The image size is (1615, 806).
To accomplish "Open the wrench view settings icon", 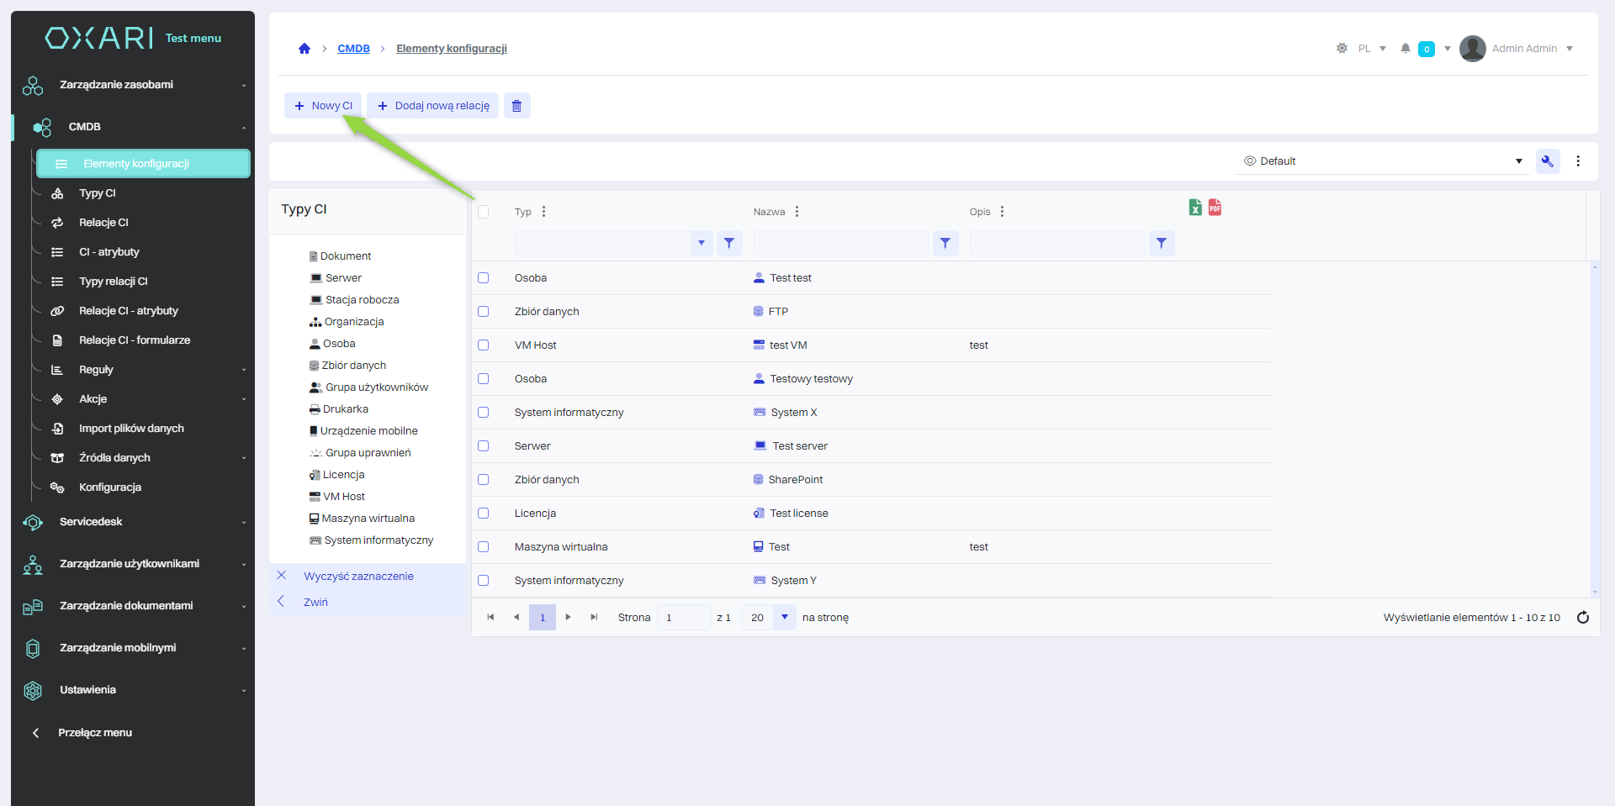I will [x=1547, y=161].
